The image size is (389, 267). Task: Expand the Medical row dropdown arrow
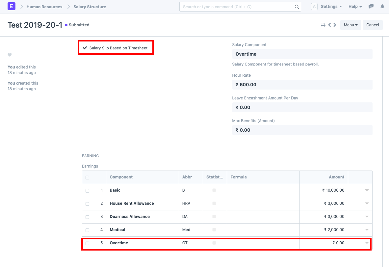tap(367, 230)
